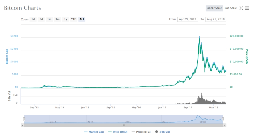Click the To date field
The width and height of the screenshot is (254, 136).
[216, 19]
